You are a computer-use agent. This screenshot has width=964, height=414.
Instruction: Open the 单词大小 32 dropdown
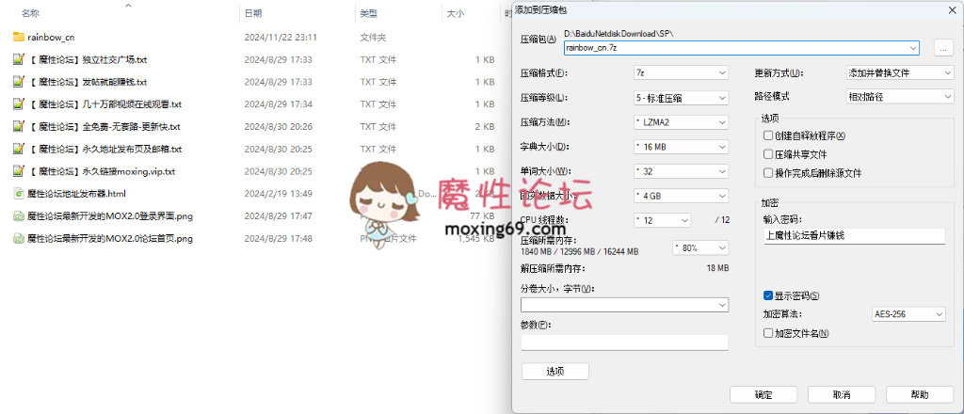click(681, 171)
